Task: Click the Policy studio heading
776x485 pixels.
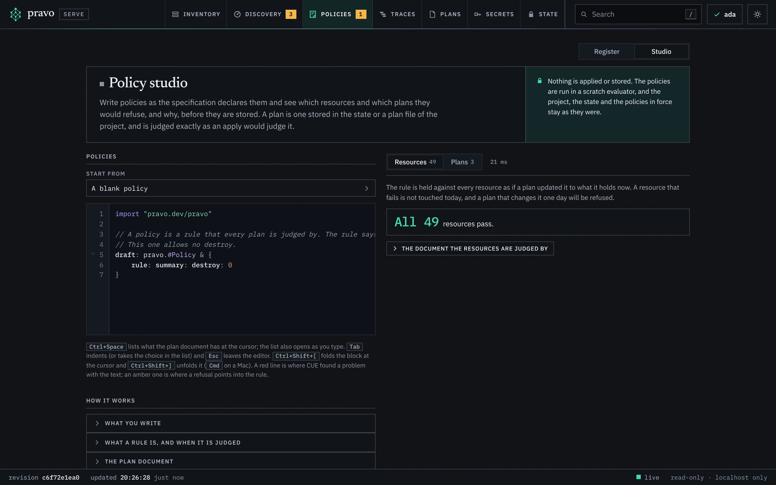Action: pos(148,83)
